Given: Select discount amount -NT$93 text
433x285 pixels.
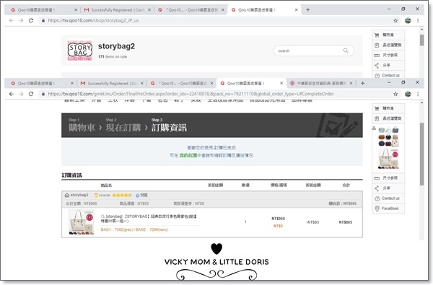Looking at the screenshot, I should (312, 222).
